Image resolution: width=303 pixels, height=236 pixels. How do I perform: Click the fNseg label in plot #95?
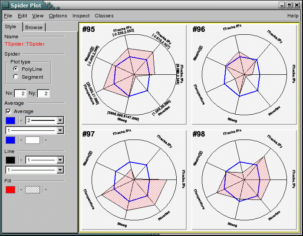coord(122,120)
